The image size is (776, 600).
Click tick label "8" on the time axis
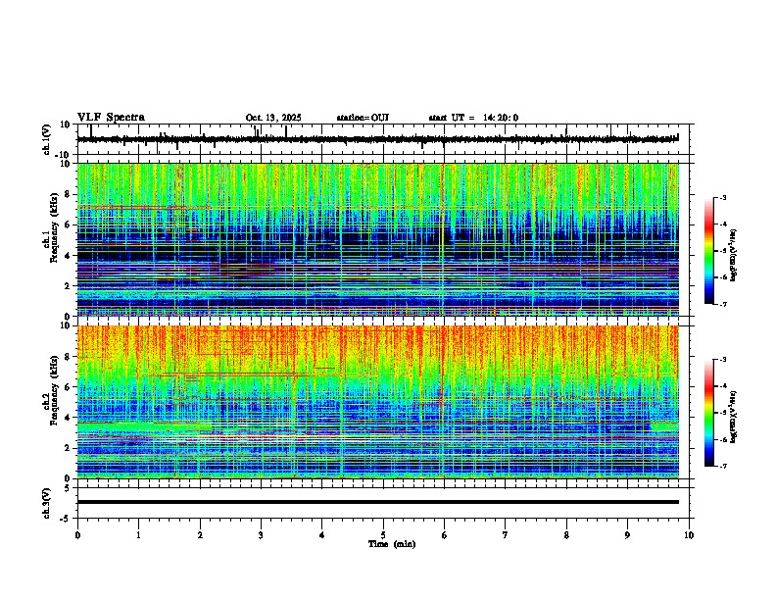coord(566,535)
